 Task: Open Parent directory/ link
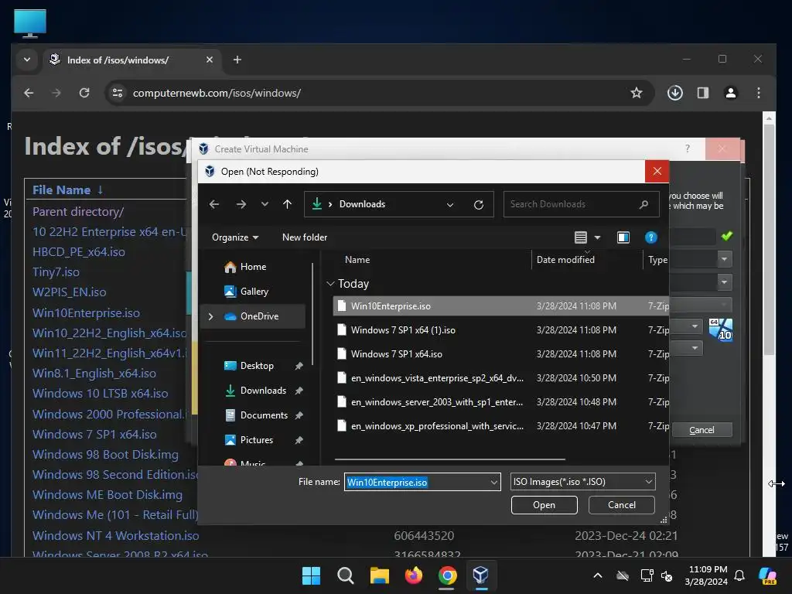pos(78,212)
